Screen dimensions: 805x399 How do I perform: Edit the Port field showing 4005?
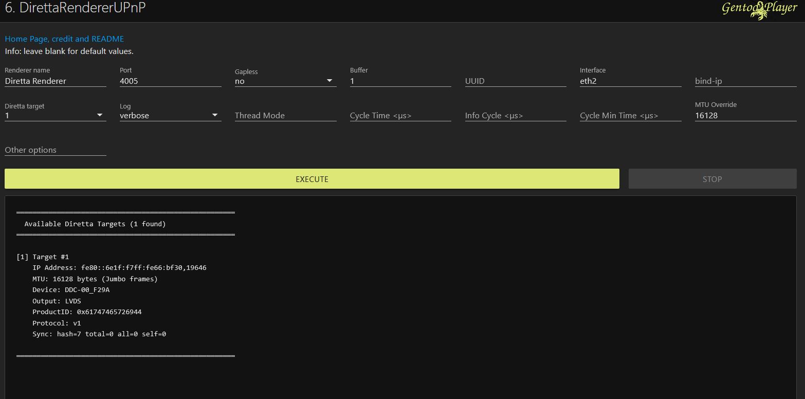click(171, 81)
